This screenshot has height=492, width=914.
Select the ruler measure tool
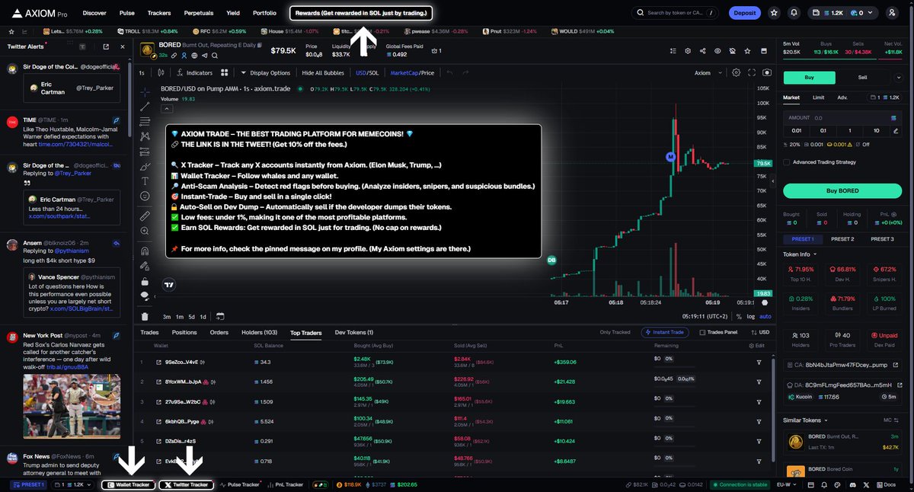point(145,216)
